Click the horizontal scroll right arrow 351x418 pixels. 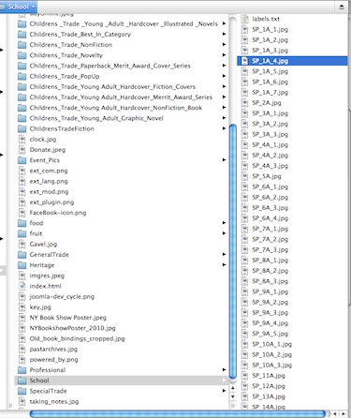coord(344,414)
